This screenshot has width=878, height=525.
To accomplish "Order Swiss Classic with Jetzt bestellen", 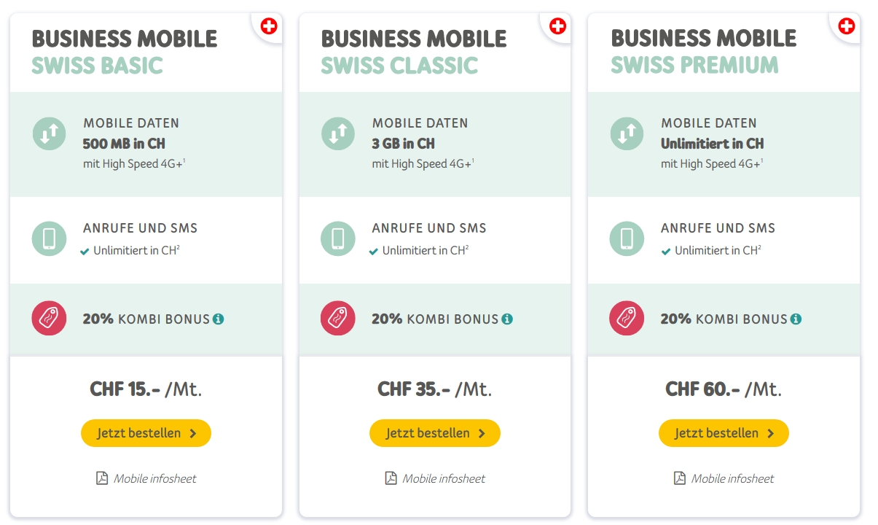I will (435, 433).
